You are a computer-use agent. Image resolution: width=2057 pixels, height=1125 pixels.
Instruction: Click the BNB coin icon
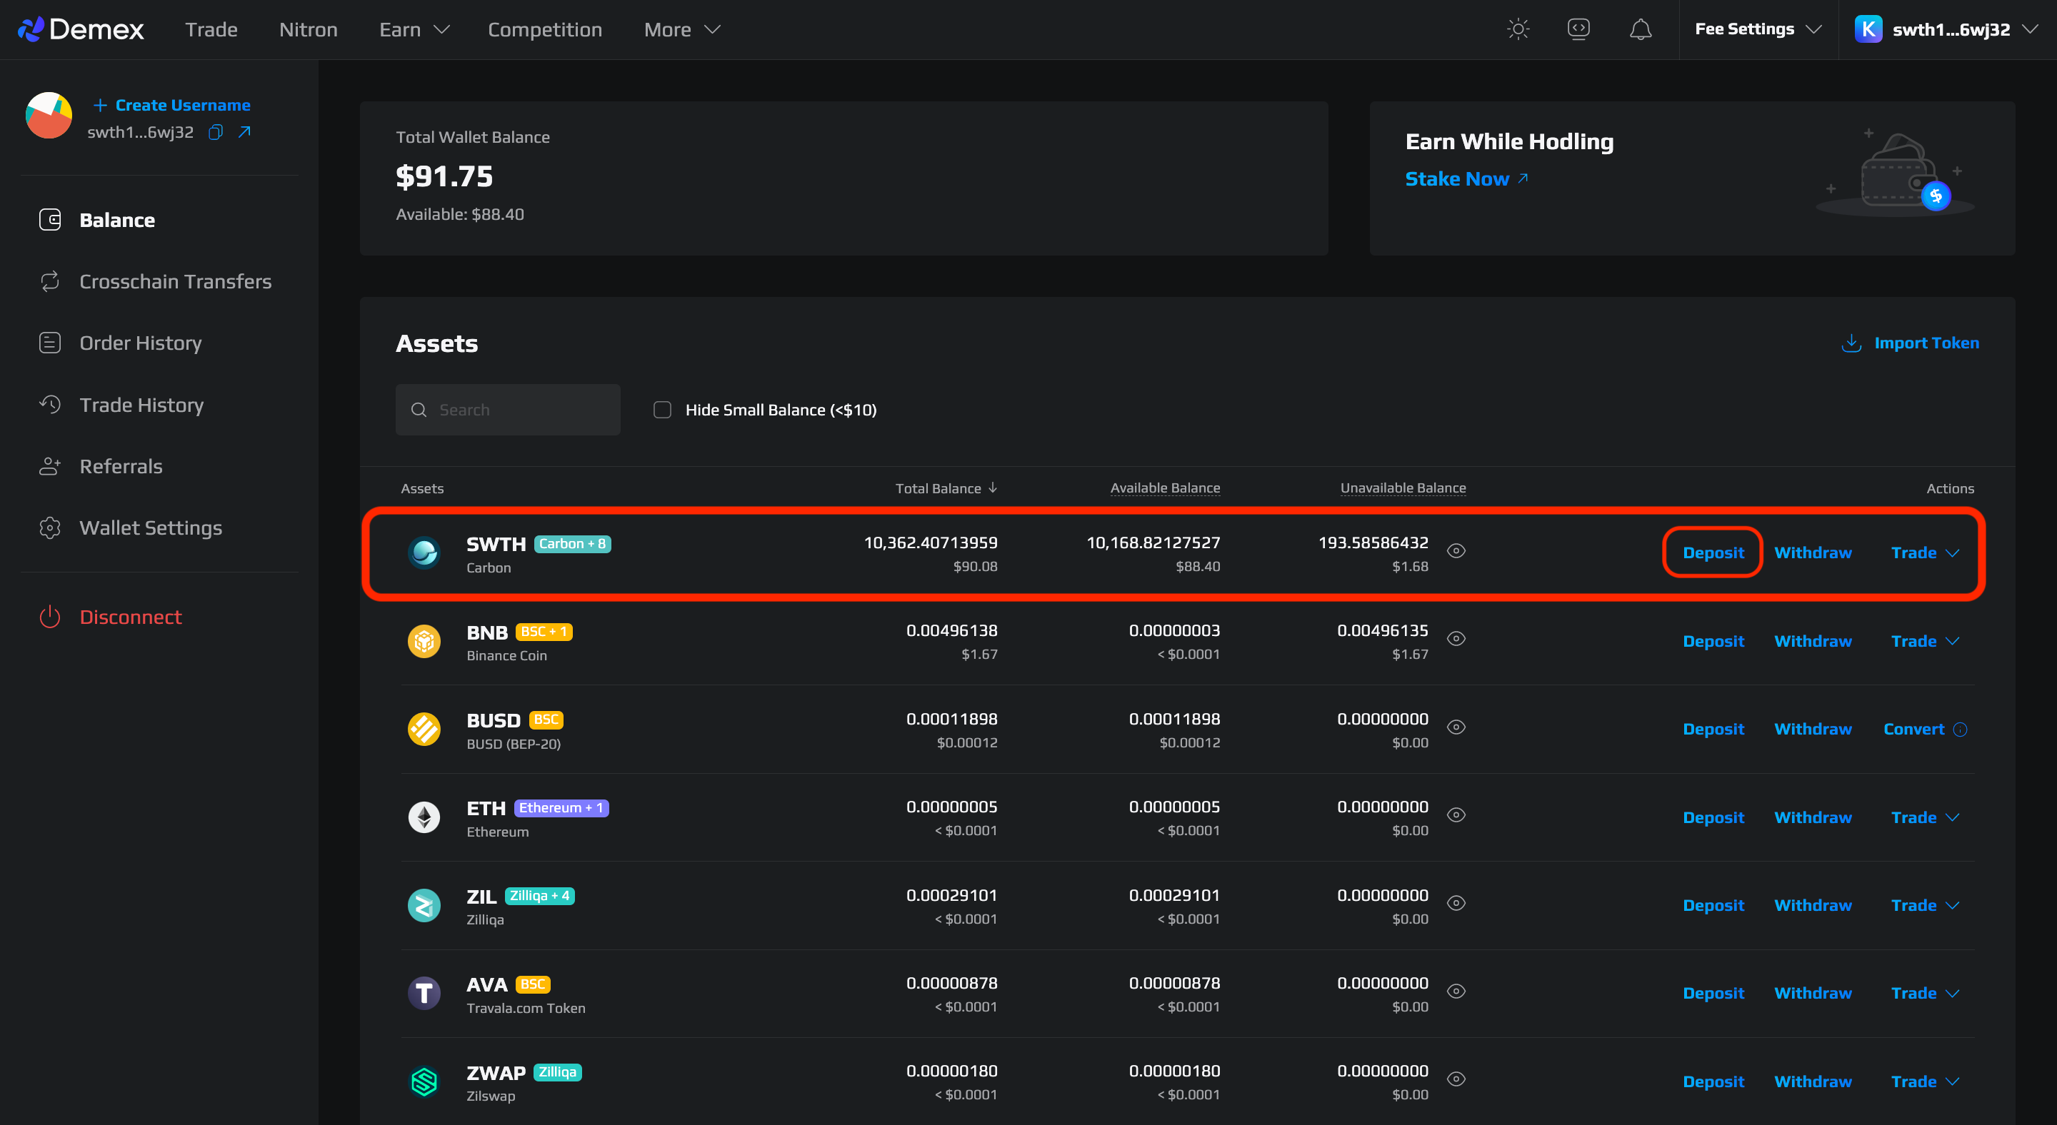[424, 641]
